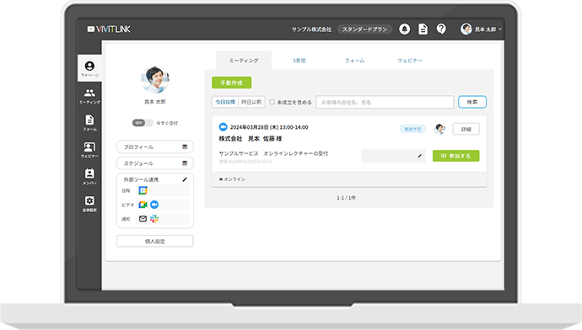Open 個人設定 button
Screen dimensions: 582x330
(x=155, y=241)
